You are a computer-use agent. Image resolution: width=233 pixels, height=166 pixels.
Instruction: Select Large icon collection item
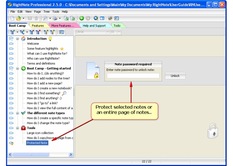tap(40, 133)
